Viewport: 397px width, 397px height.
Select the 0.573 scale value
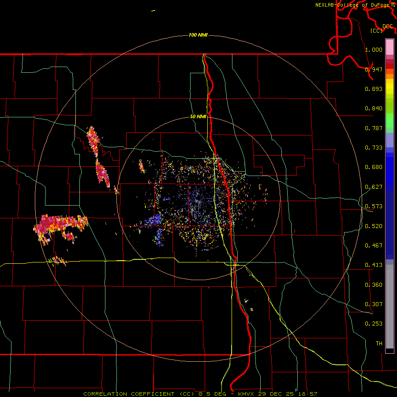coord(374,206)
